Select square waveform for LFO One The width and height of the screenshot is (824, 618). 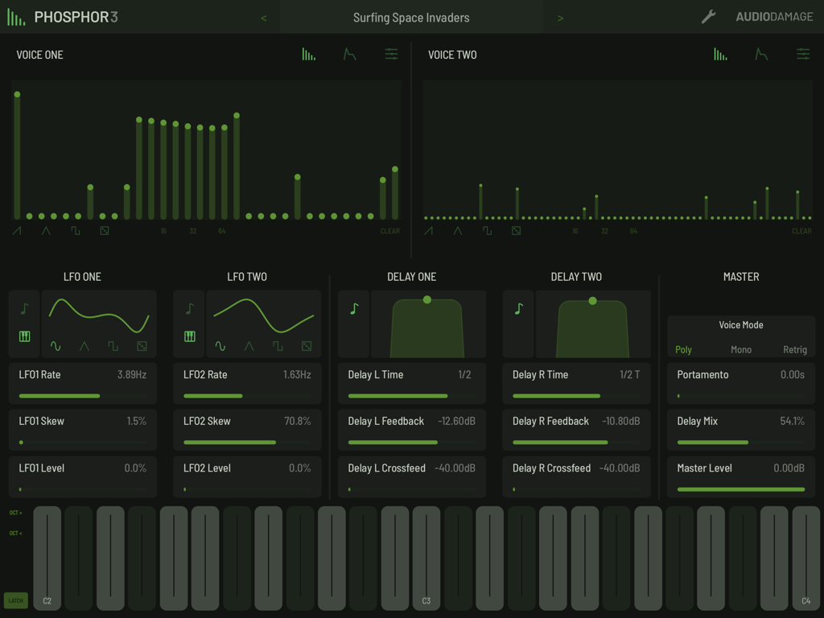click(x=113, y=347)
